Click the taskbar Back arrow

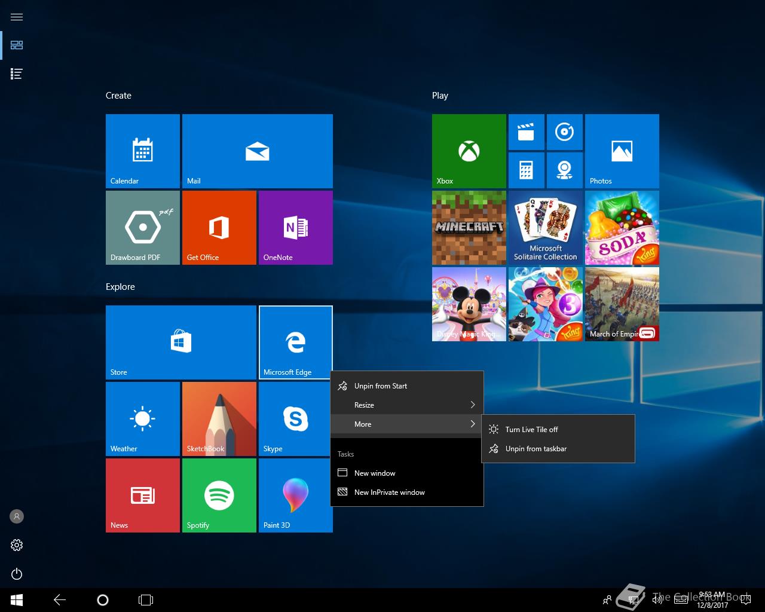tap(60, 600)
